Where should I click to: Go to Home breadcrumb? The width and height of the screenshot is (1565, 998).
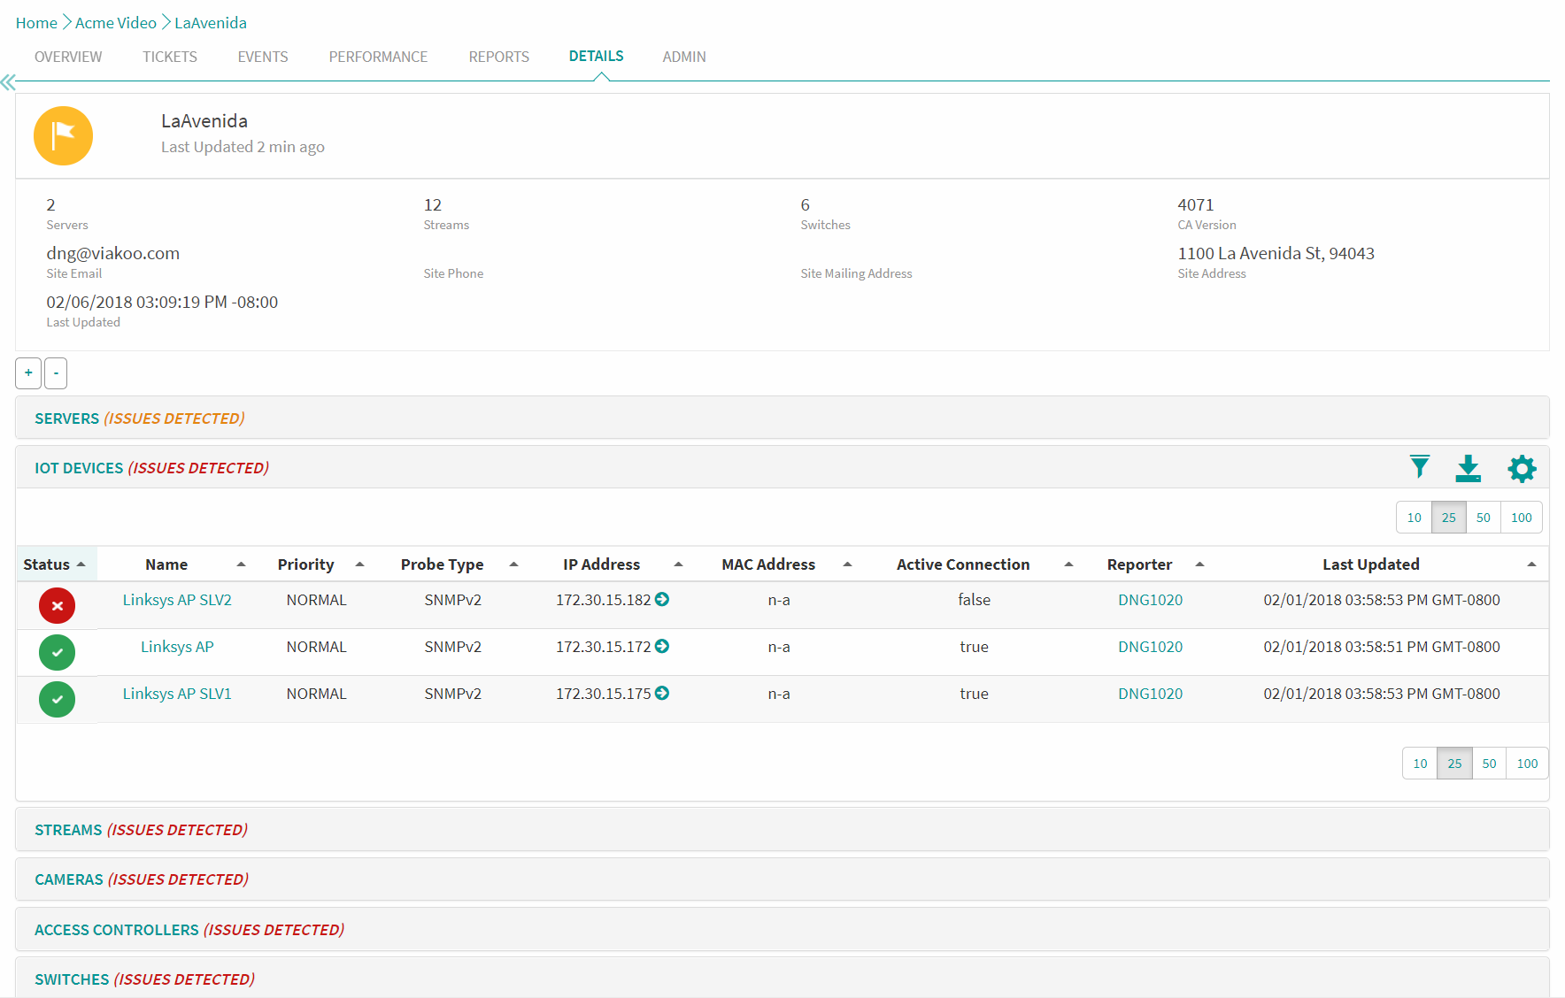(x=36, y=23)
